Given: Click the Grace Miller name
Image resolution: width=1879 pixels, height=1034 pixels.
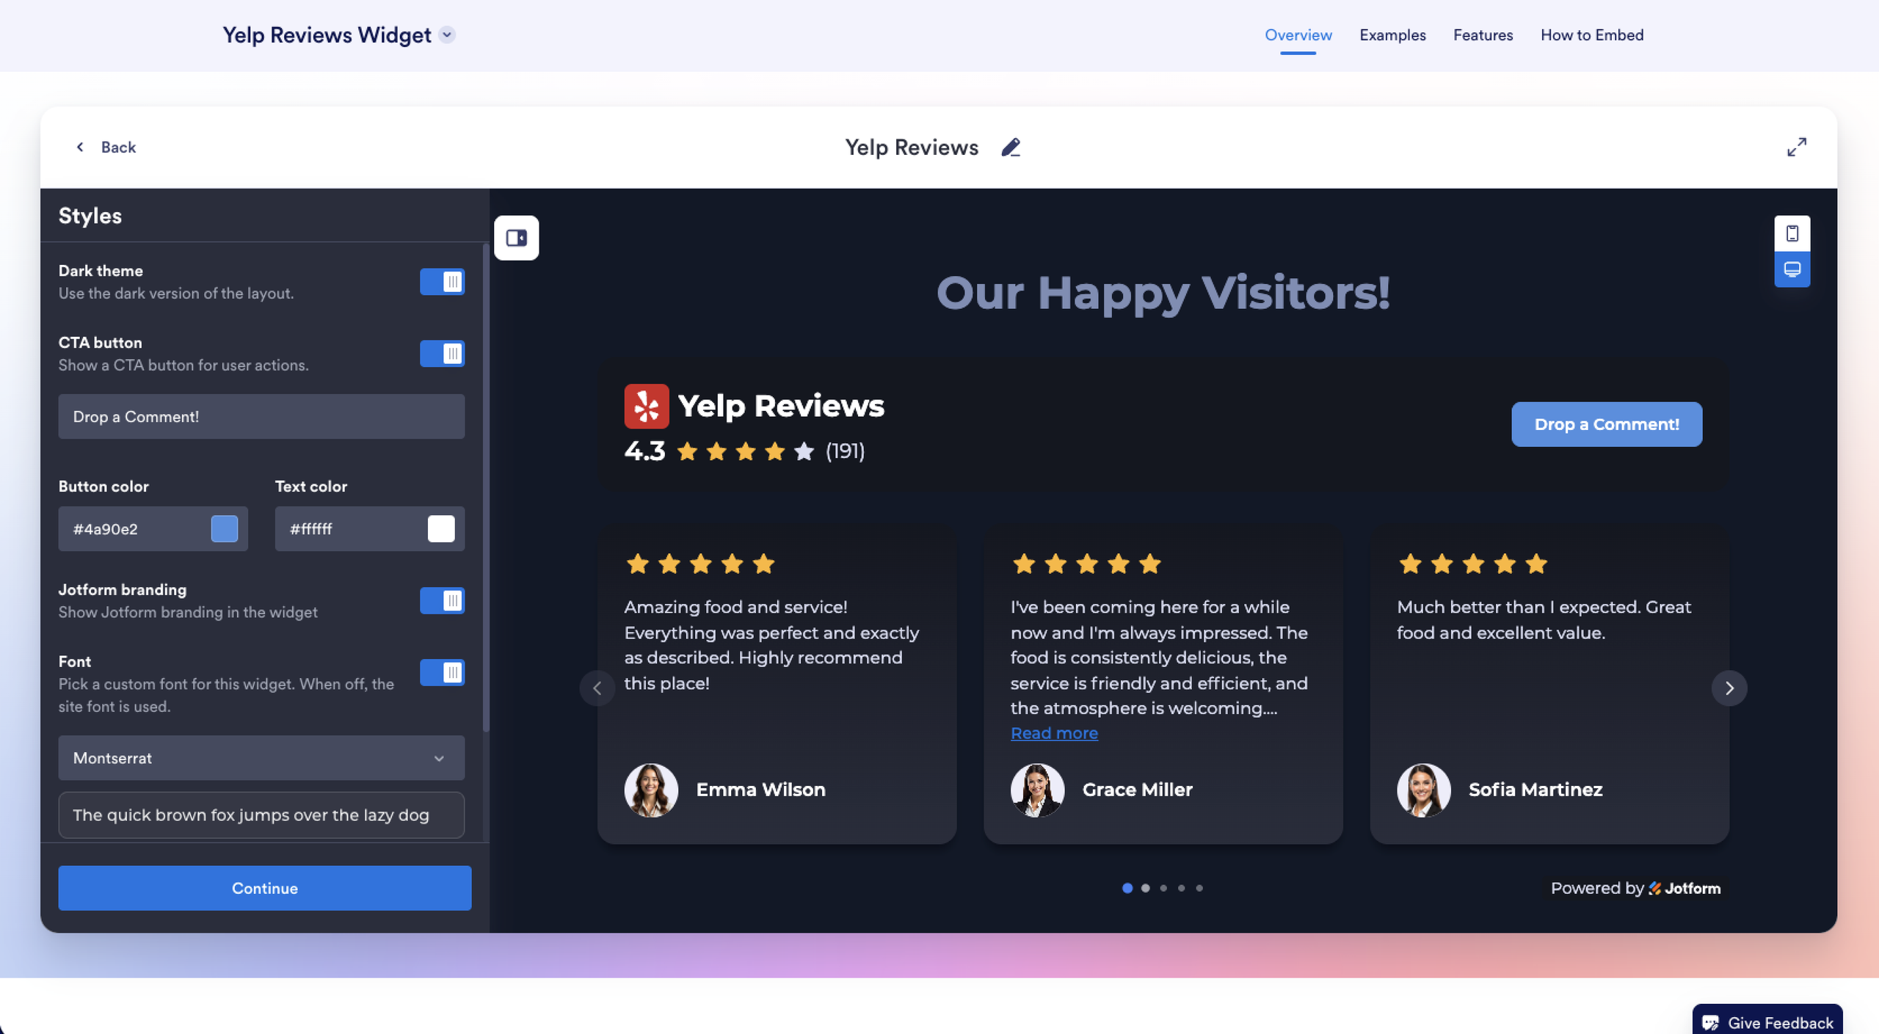Looking at the screenshot, I should pos(1137,790).
